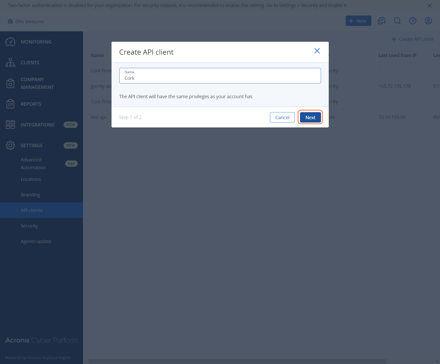Select CLIENTS in the sidebar
440x364 pixels.
click(30, 62)
